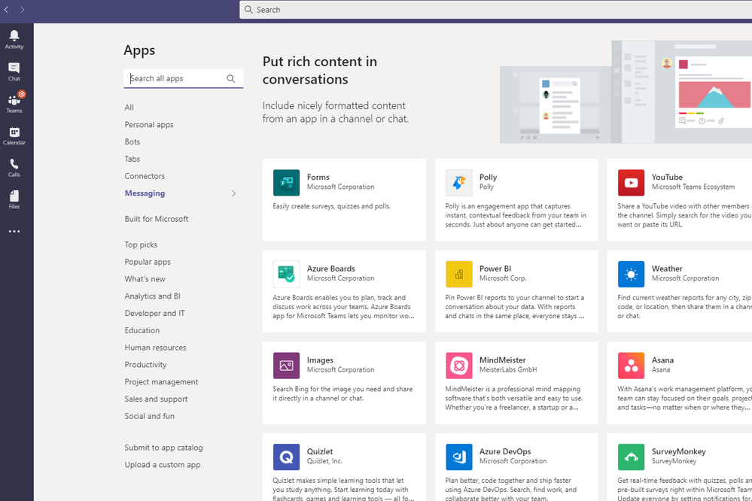This screenshot has height=501, width=752.
Task: Click the YouTube app icon
Action: pos(631,183)
